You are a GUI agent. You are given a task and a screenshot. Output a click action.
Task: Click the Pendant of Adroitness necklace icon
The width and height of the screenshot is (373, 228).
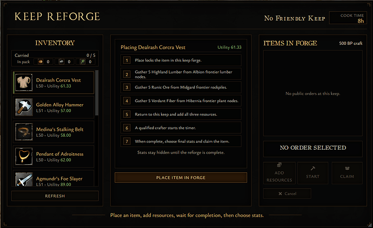tap(24, 157)
